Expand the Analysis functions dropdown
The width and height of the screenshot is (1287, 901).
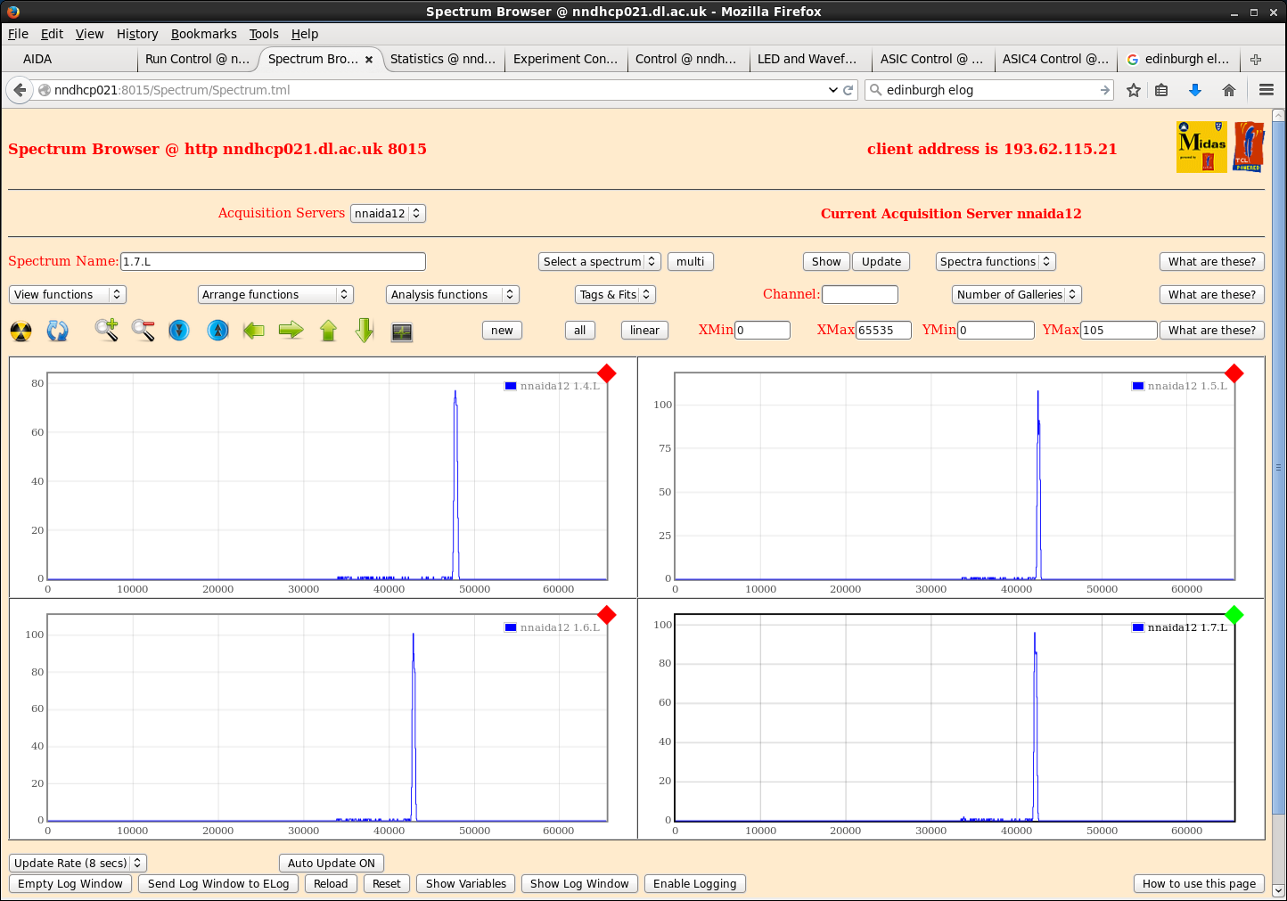click(x=453, y=294)
